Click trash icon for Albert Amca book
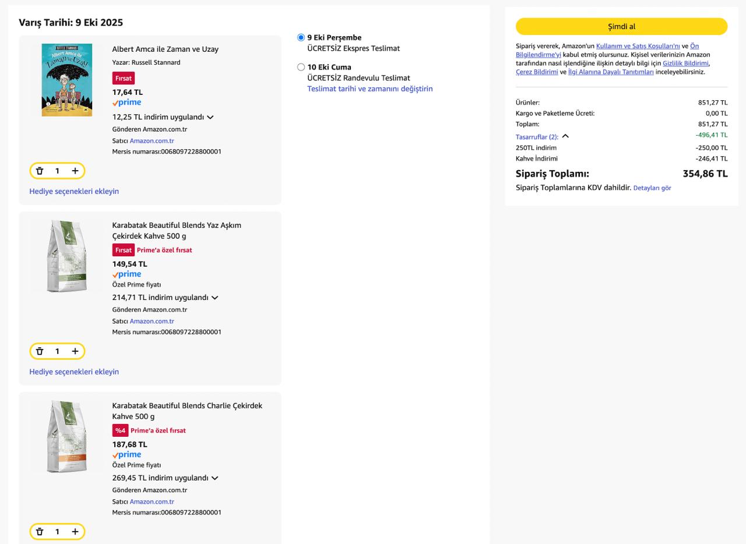Image resolution: width=746 pixels, height=544 pixels. click(40, 171)
